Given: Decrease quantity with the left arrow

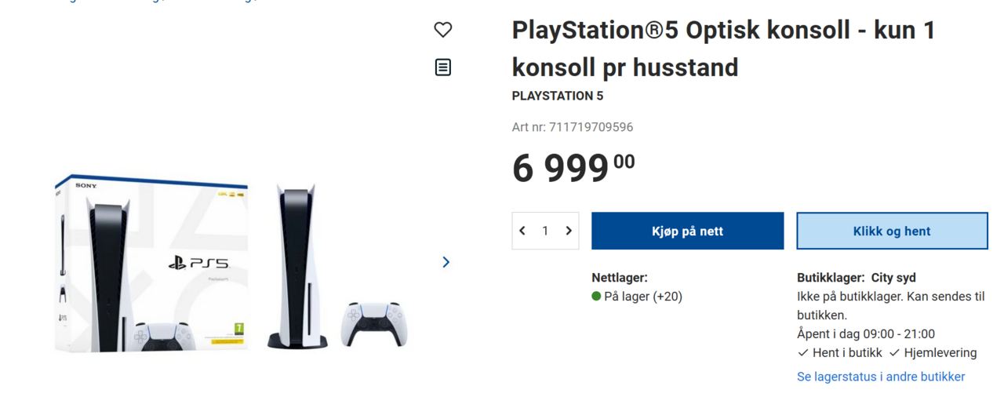Looking at the screenshot, I should (523, 231).
